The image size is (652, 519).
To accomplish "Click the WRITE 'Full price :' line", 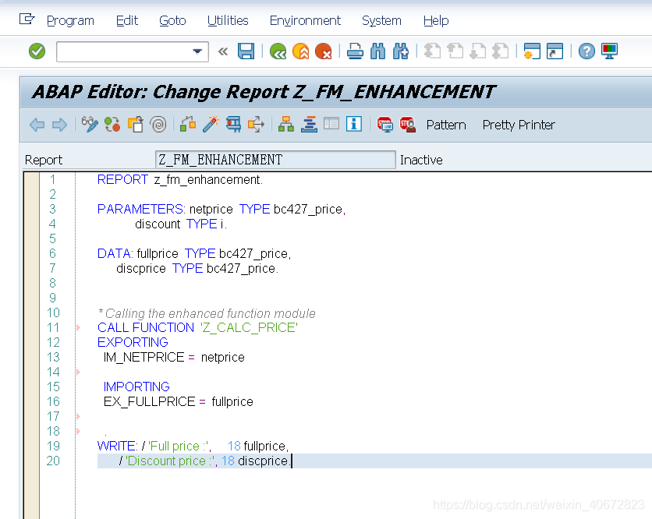I will (193, 447).
